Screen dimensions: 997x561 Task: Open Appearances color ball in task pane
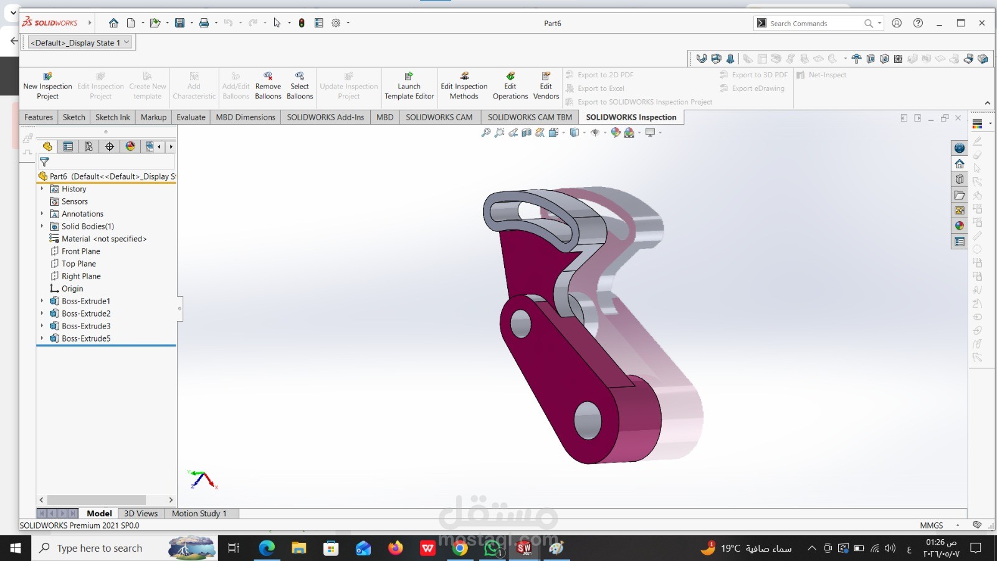960,226
